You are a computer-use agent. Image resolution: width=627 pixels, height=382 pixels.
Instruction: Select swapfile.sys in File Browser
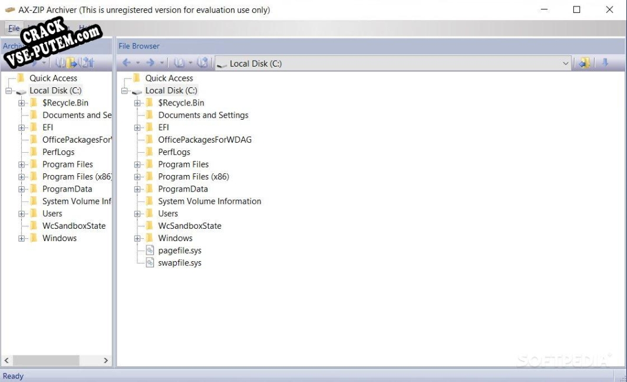pyautogui.click(x=179, y=263)
